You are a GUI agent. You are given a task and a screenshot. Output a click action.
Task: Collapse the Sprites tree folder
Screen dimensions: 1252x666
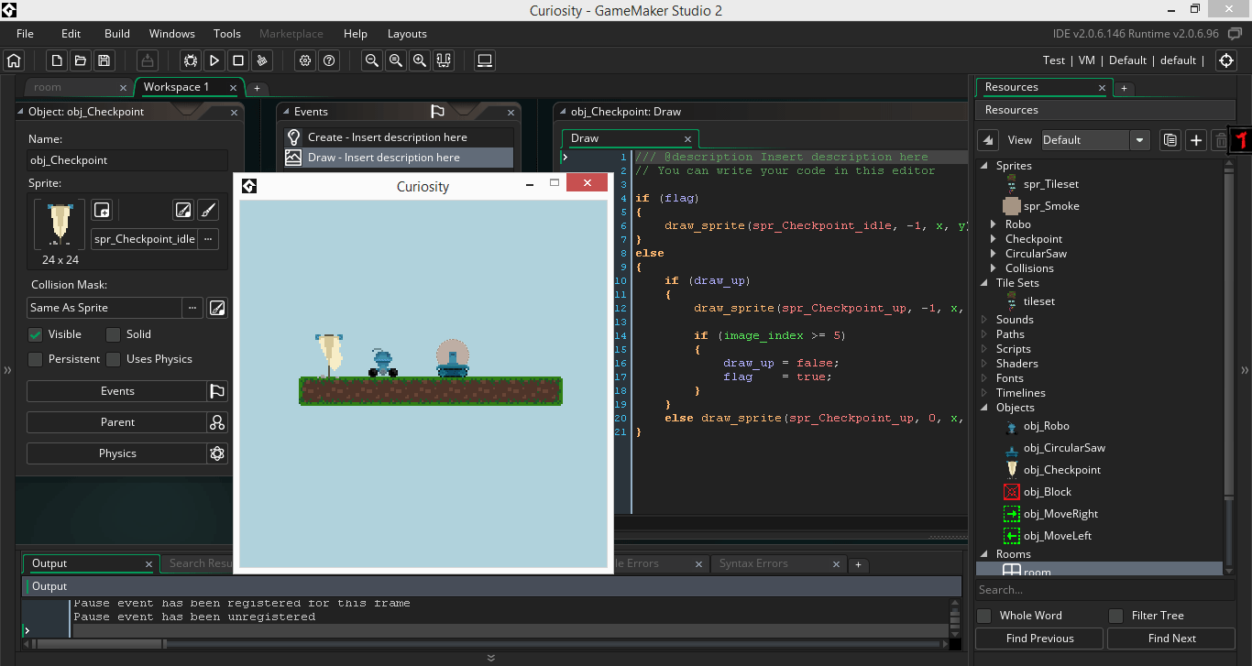click(x=985, y=166)
